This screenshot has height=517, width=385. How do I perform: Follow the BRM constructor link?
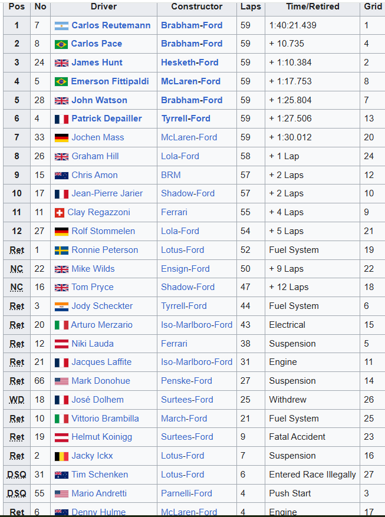coord(171,174)
